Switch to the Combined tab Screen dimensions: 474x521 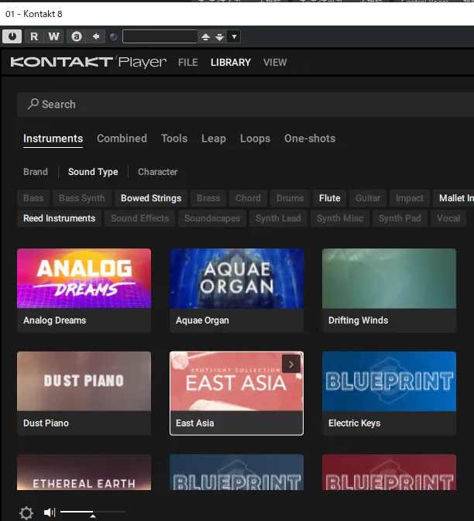122,139
